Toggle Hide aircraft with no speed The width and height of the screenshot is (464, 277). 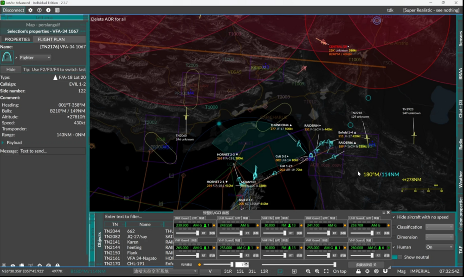pos(394,217)
